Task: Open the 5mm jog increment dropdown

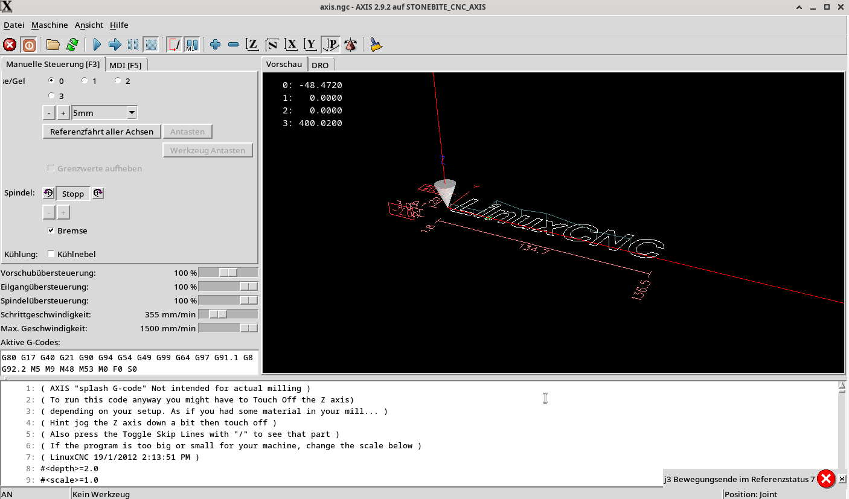Action: [132, 113]
